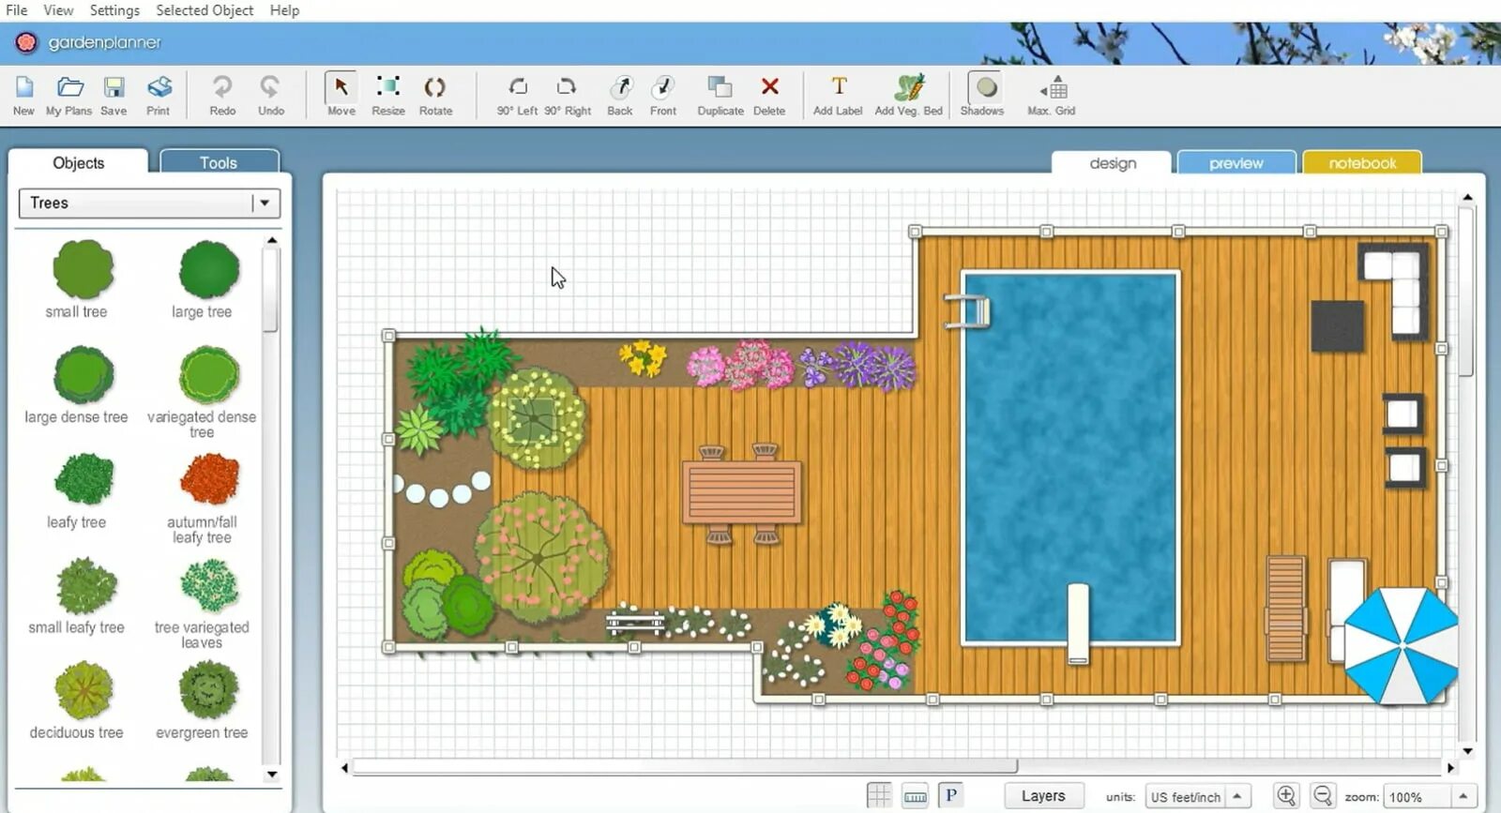This screenshot has height=813, width=1501.
Task: Rotate object 90° Right
Action: (567, 87)
